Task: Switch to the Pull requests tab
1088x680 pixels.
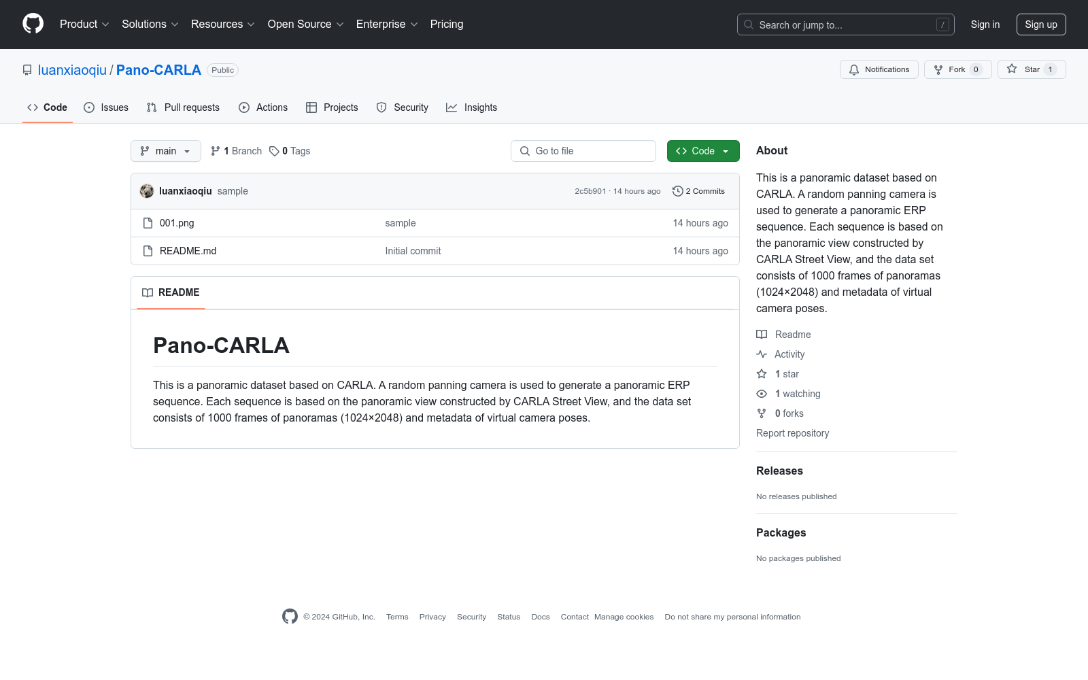Action: click(x=183, y=107)
